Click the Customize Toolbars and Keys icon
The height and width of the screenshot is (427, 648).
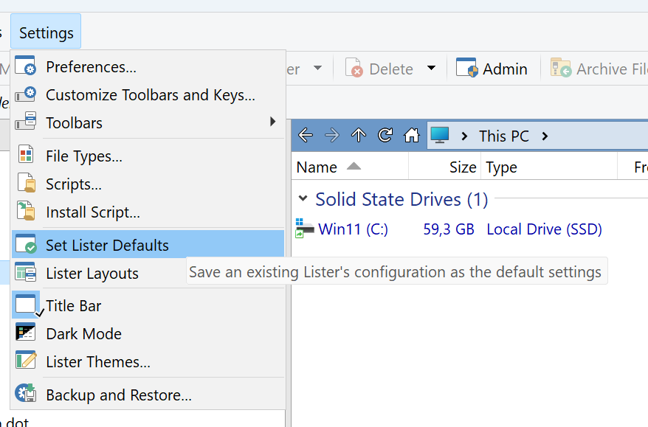tap(26, 95)
